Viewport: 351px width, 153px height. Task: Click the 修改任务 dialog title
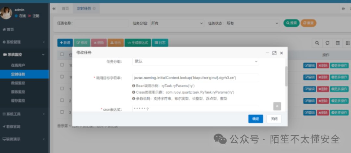84,53
